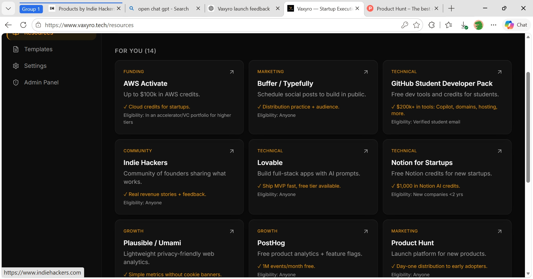Click the PostHog card title

pyautogui.click(x=271, y=243)
